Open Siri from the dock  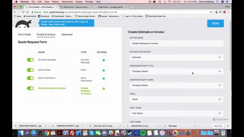tap(27, 133)
